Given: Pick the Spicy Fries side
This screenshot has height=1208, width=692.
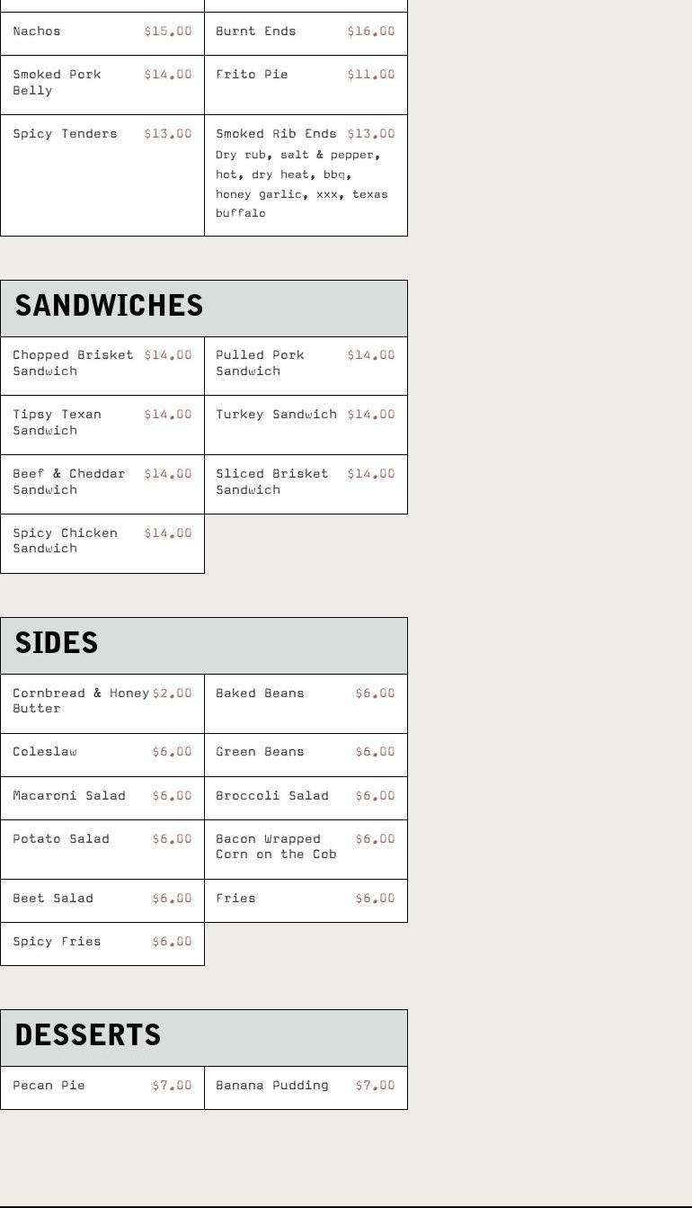Looking at the screenshot, I should (x=57, y=942).
